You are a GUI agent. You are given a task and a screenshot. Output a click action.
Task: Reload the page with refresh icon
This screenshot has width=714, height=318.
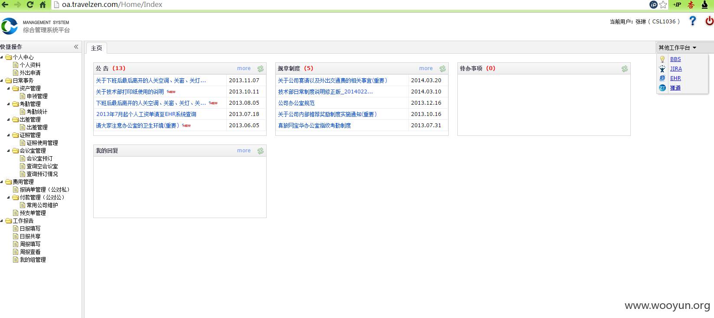(30, 5)
